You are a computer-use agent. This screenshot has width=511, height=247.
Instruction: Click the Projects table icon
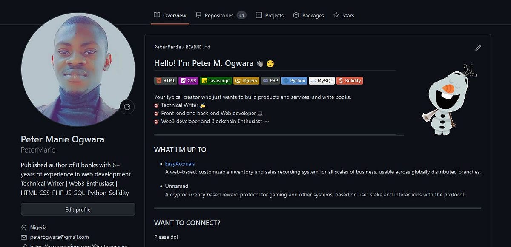(x=259, y=15)
